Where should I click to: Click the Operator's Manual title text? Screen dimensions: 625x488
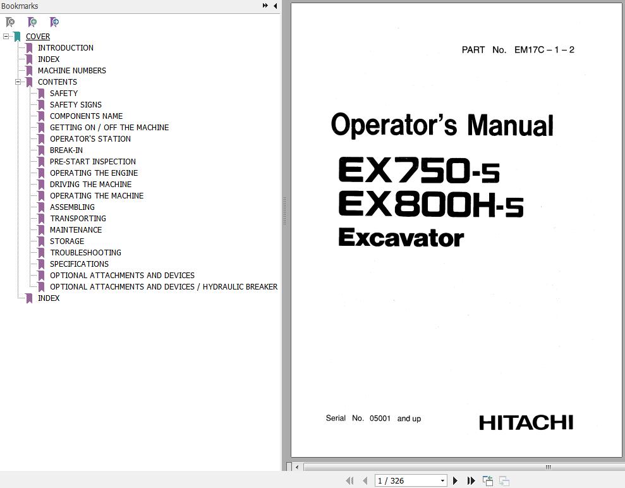pos(442,125)
